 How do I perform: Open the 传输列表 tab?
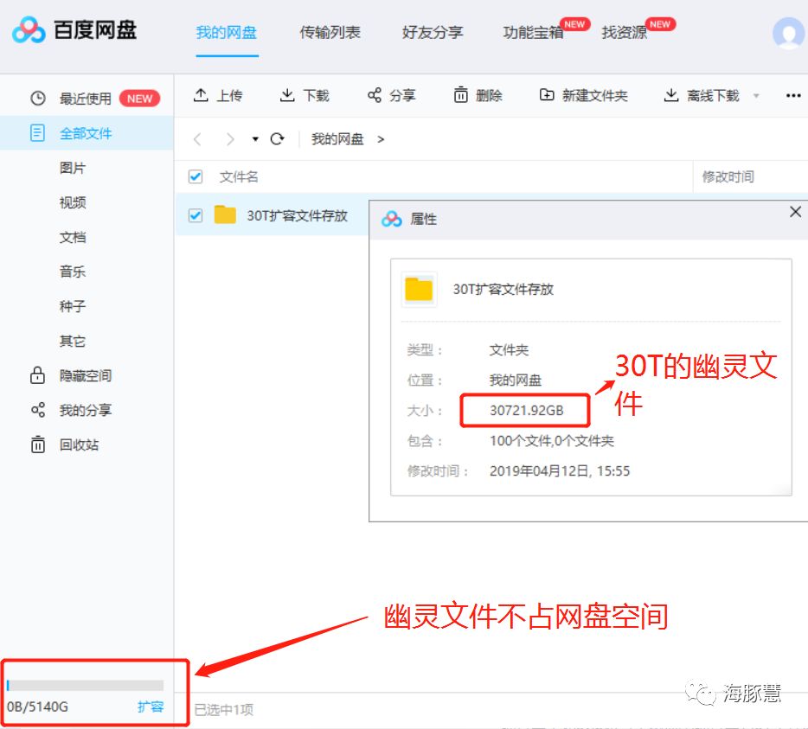[330, 33]
